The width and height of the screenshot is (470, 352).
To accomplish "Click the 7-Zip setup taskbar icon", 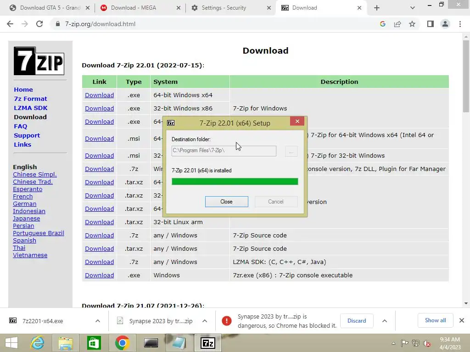I will (208, 343).
